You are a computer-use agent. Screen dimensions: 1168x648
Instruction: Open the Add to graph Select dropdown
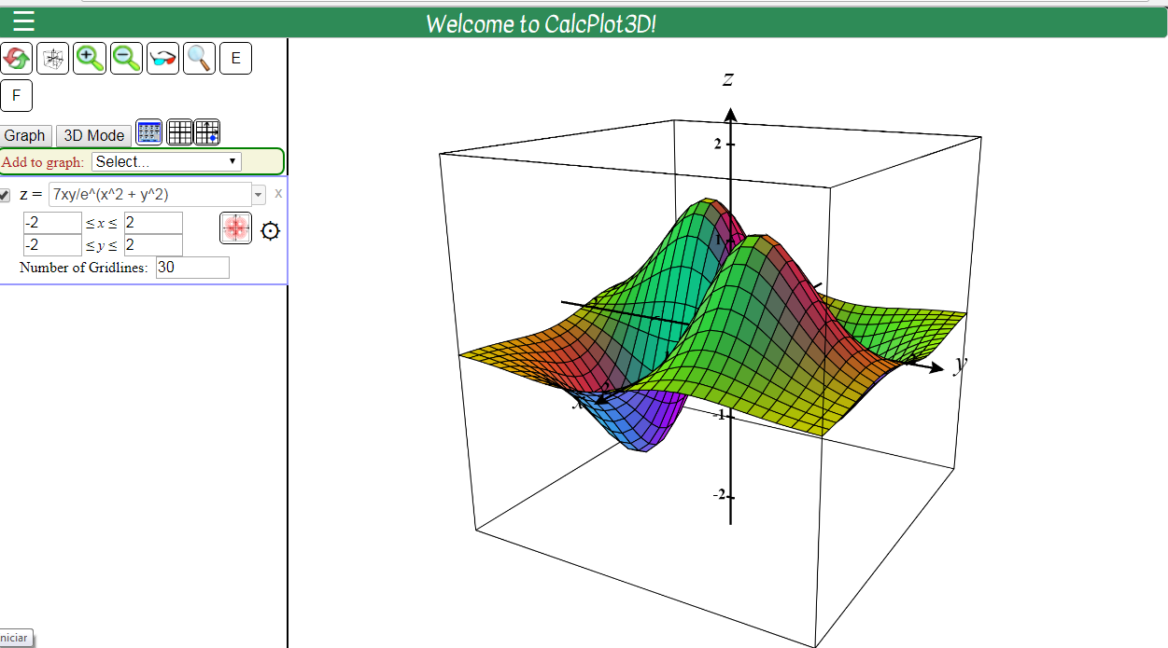tap(164, 160)
